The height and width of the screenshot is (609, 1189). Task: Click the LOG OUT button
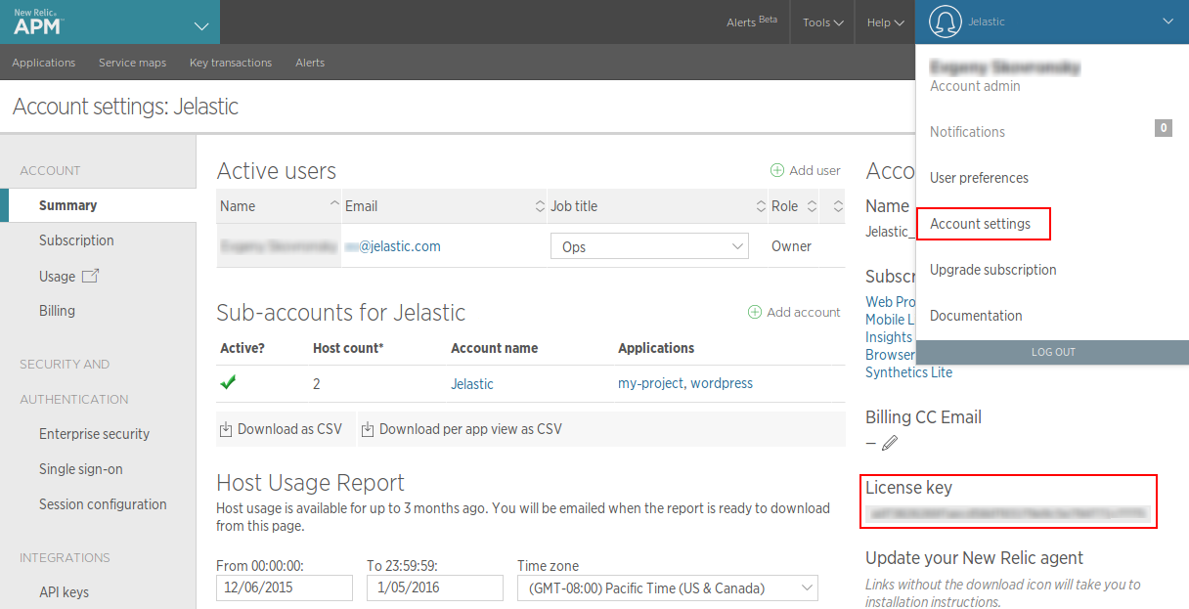coord(1052,352)
